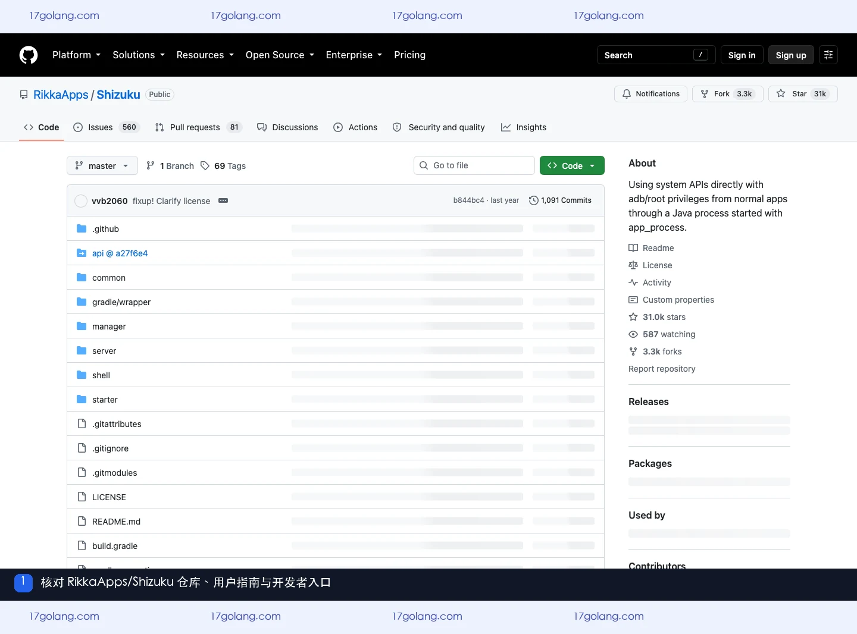This screenshot has width=857, height=634.
Task: Switch to the Pull requests tab
Action: 198,127
